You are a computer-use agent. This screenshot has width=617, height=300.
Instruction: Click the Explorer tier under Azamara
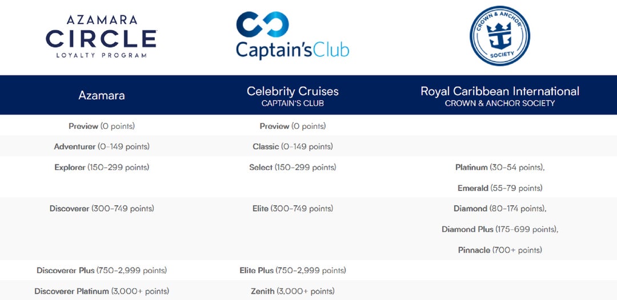click(102, 168)
